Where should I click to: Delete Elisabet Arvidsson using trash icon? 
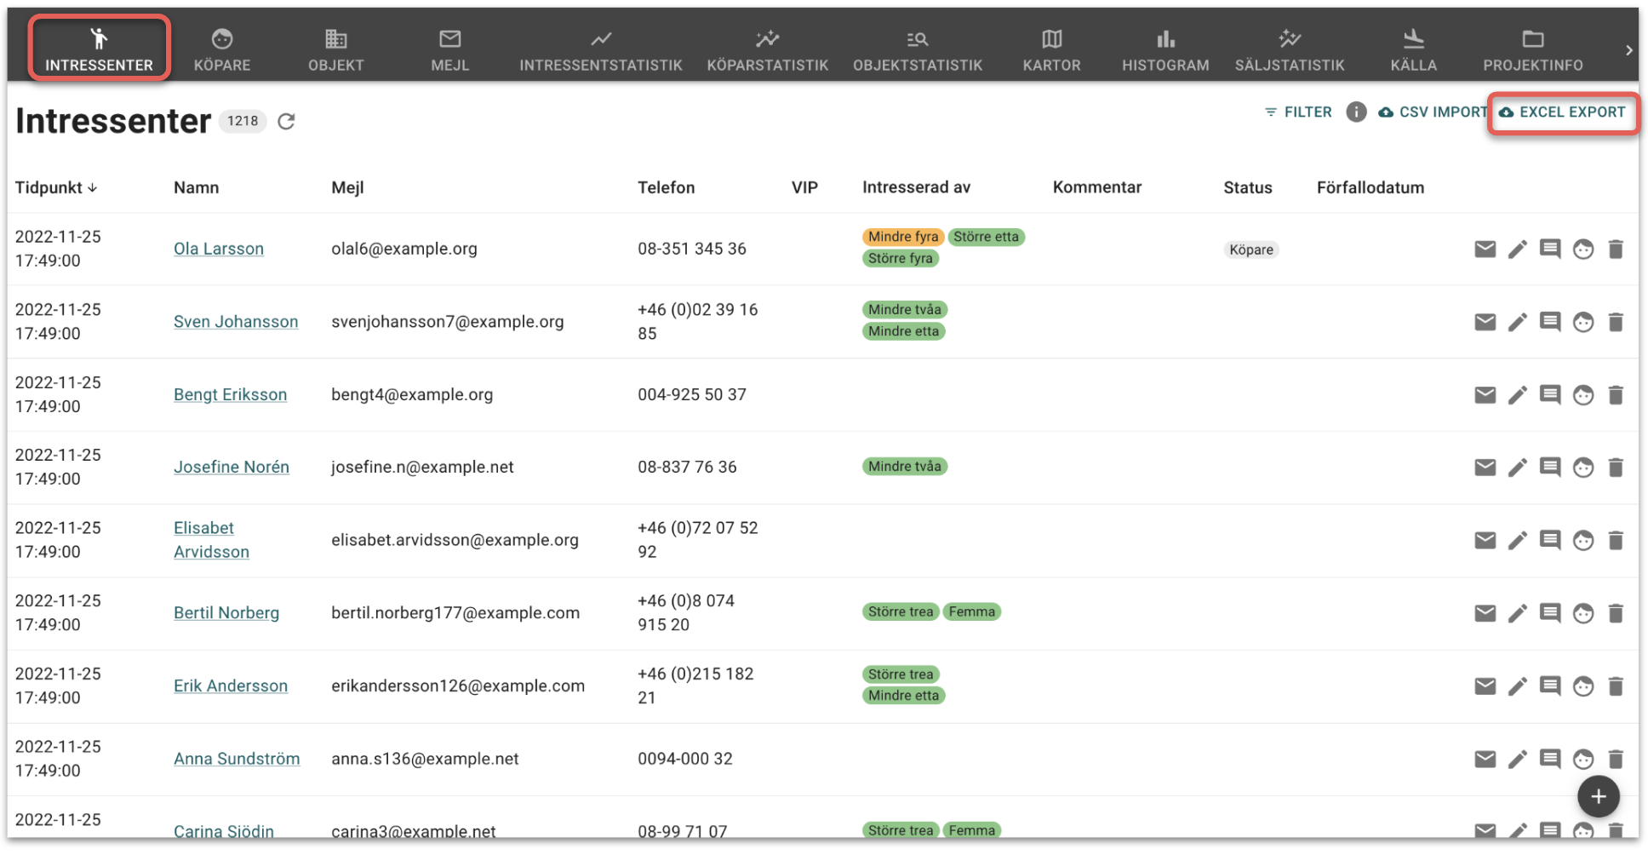pos(1615,541)
